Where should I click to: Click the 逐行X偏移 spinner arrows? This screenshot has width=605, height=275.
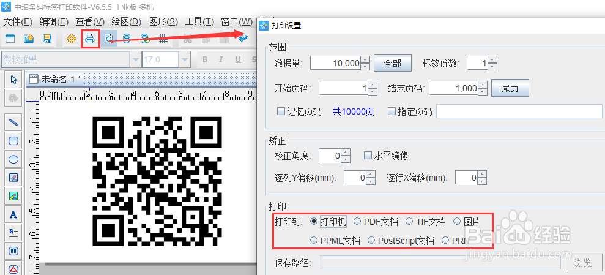[x=482, y=178]
